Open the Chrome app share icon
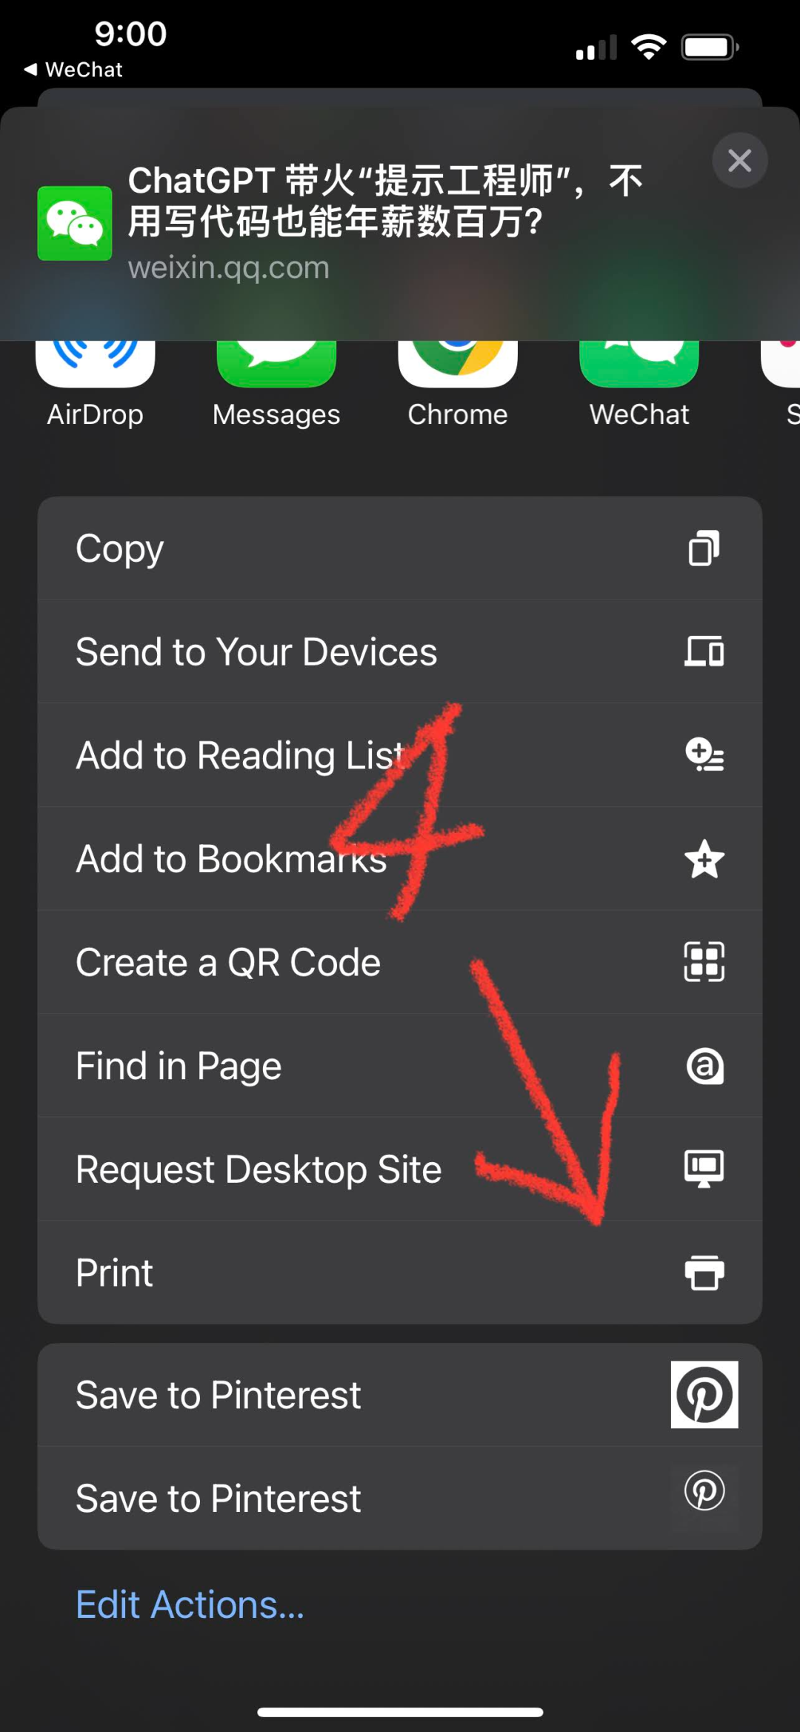The height and width of the screenshot is (1732, 800). (x=458, y=365)
